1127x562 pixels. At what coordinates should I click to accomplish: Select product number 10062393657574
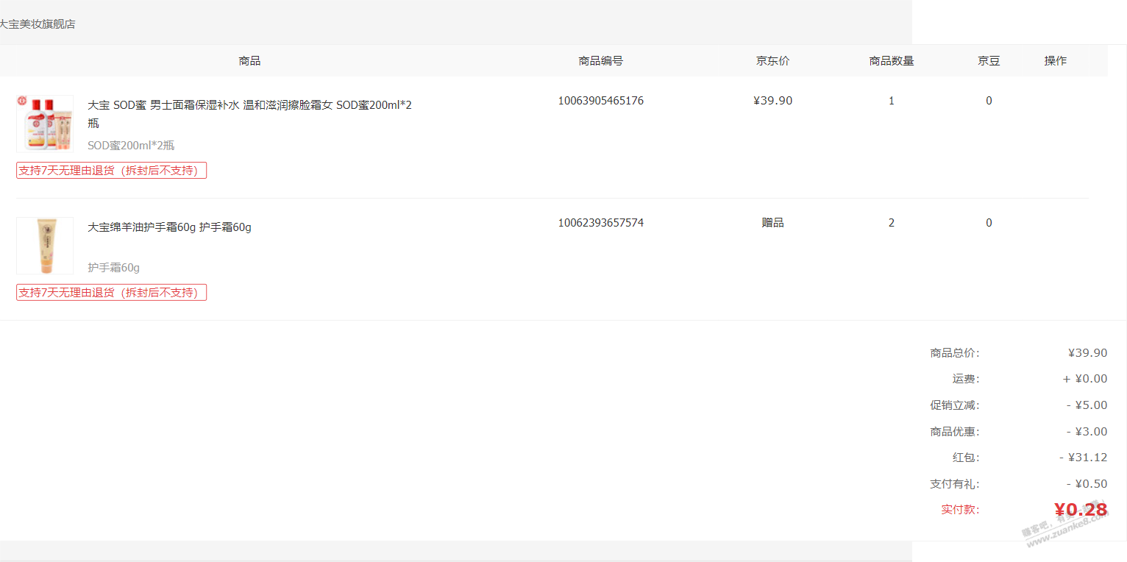(600, 223)
